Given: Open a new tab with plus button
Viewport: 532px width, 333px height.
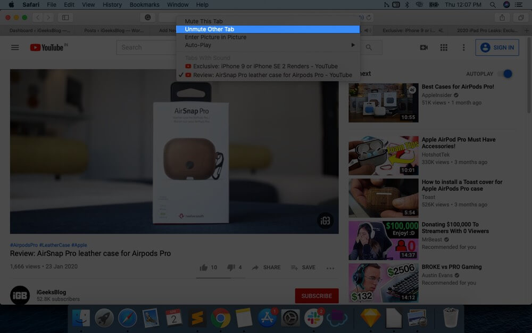Looking at the screenshot, I should 527,30.
